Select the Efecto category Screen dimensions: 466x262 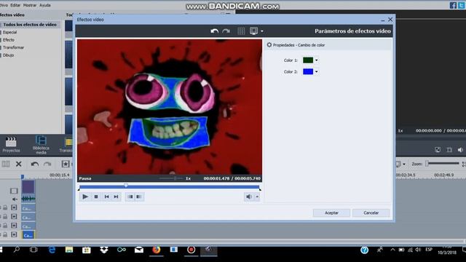(x=9, y=40)
